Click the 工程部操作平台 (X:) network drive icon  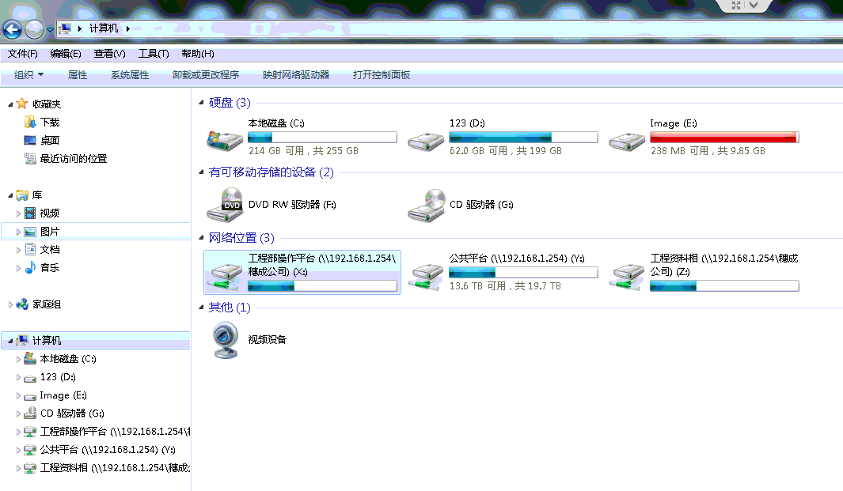(226, 276)
